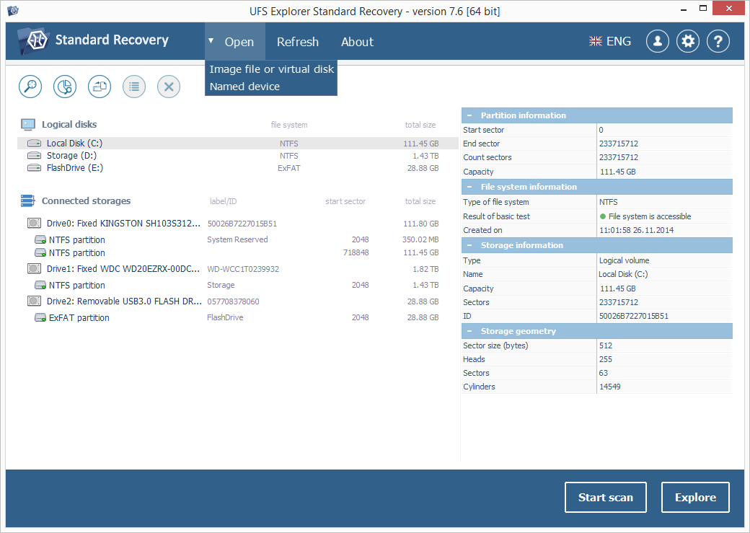The image size is (750, 533).
Task: Collapse the Storage information section
Action: click(469, 245)
